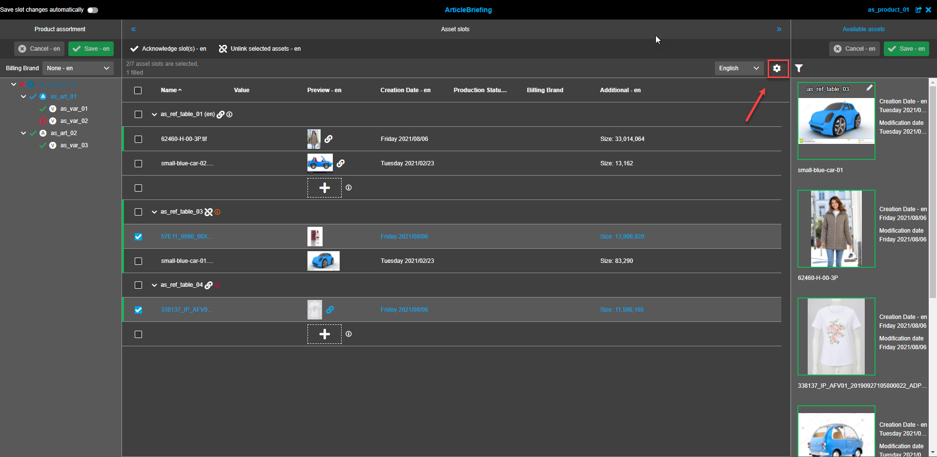Click the link icon beside as_ref_table_01
The image size is (937, 457).
click(221, 114)
